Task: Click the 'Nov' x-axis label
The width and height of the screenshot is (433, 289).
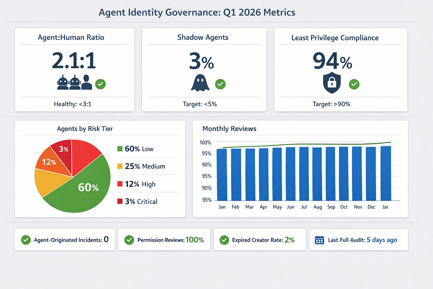Action: (358, 207)
